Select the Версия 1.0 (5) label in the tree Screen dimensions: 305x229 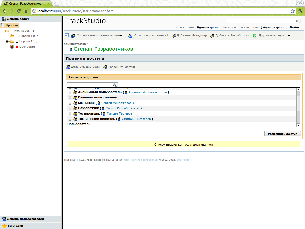point(29,36)
